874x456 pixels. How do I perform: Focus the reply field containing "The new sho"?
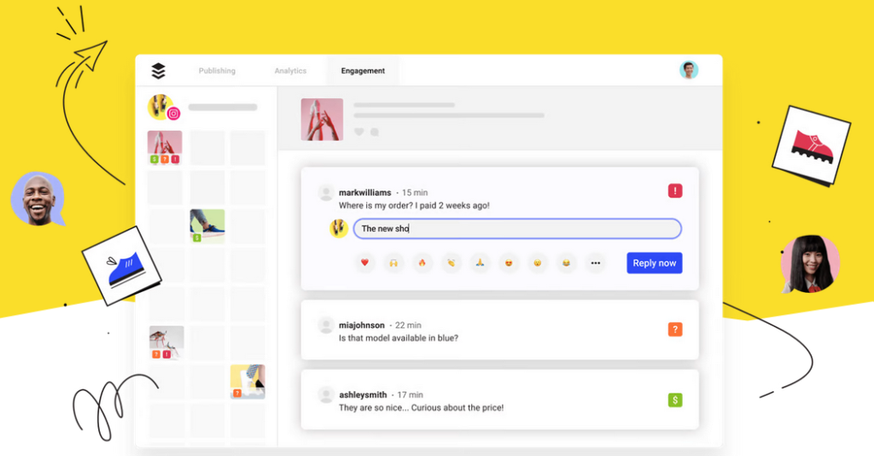[516, 229]
